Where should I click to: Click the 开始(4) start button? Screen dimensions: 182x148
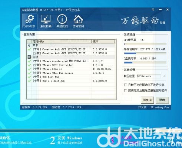148,100
